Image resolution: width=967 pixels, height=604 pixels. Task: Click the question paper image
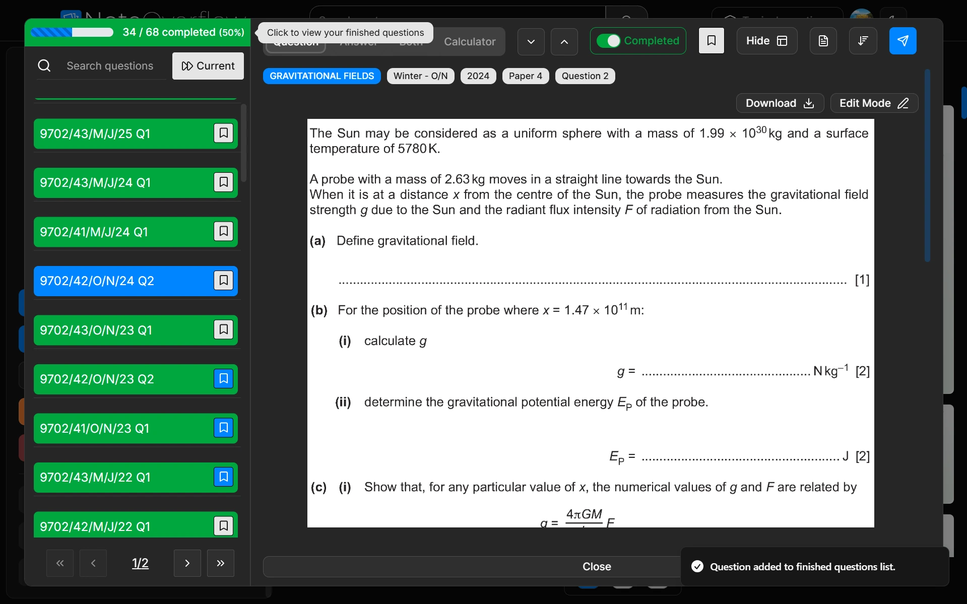click(x=590, y=323)
